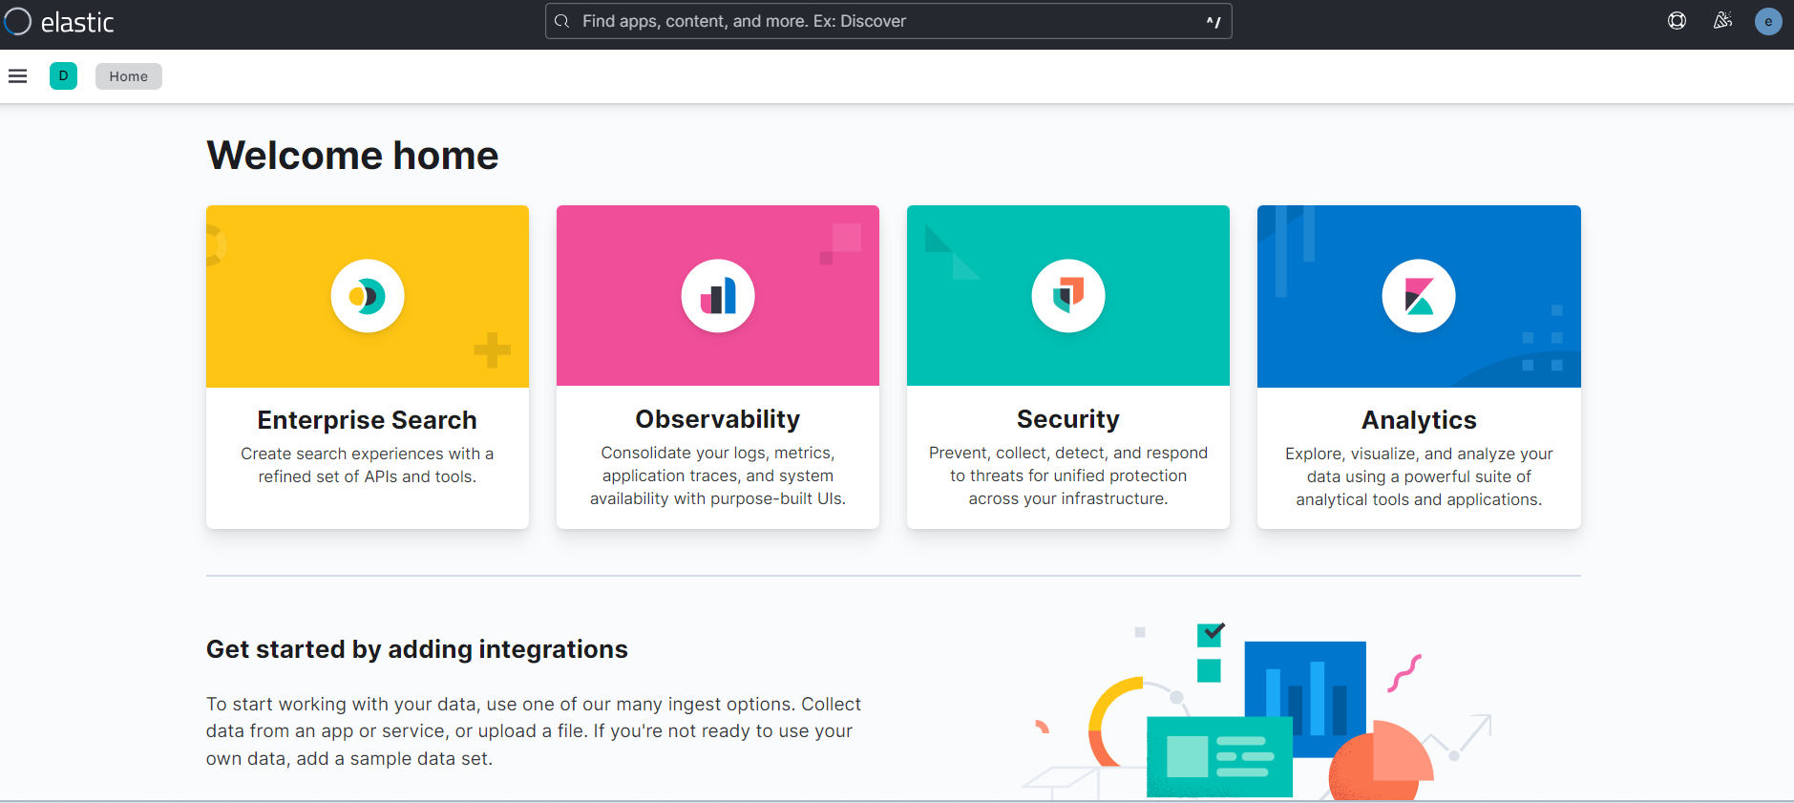The image size is (1794, 803).
Task: Open the newsfeed celebration icon
Action: (x=1722, y=21)
